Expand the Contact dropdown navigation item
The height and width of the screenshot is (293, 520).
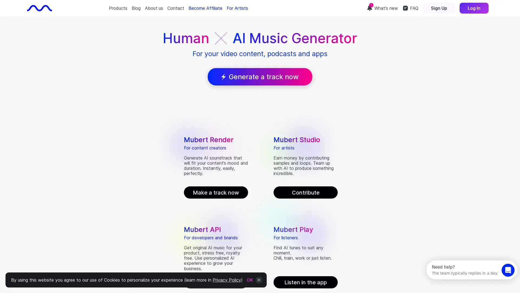pos(176,8)
